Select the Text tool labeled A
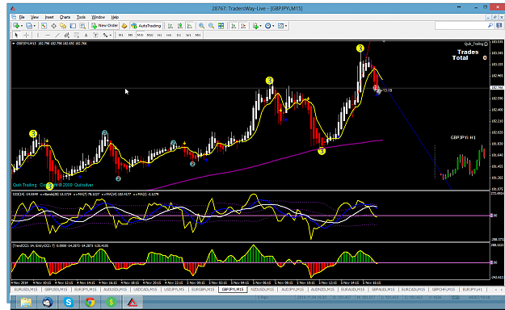 (86, 35)
